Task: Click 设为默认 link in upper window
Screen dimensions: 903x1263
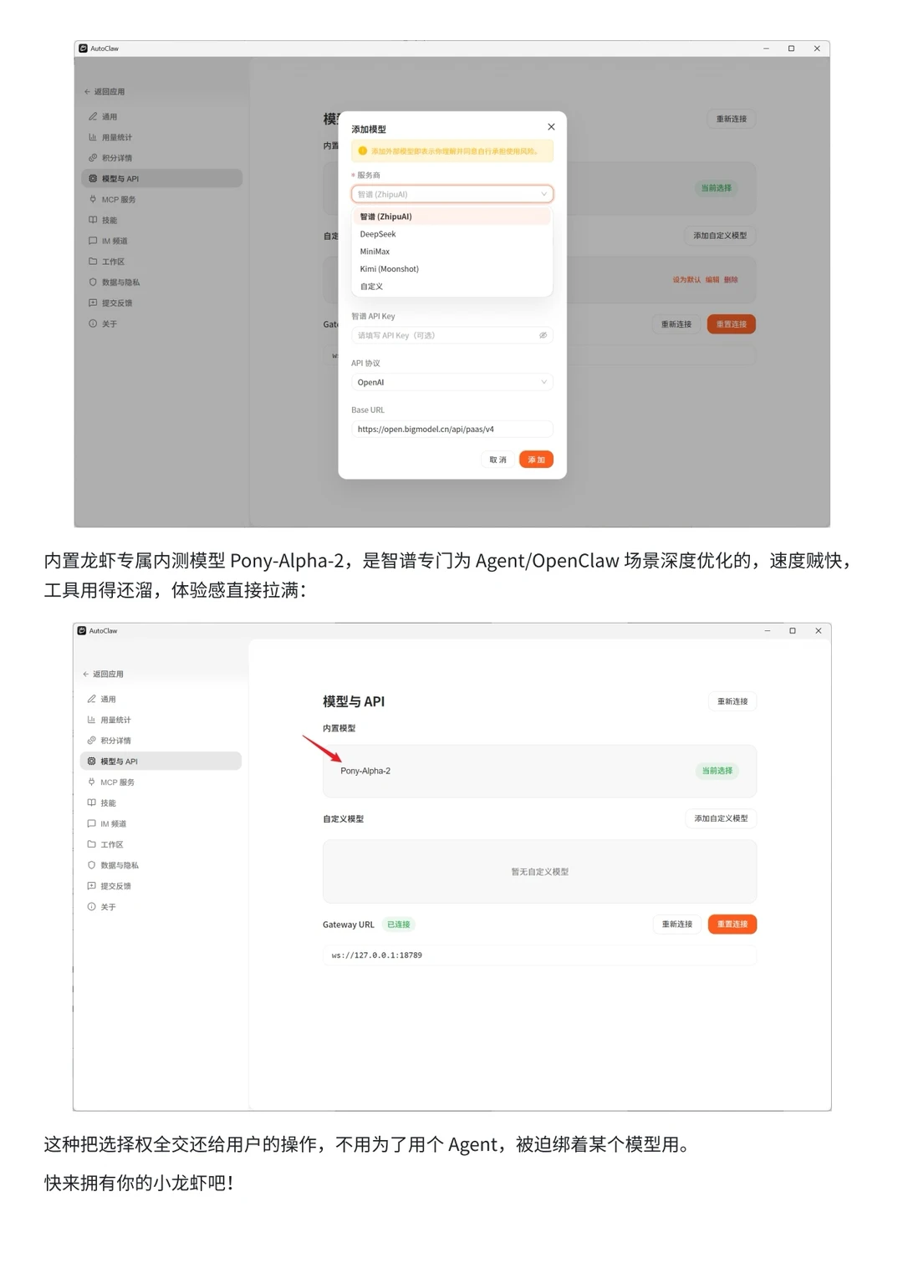Action: pyautogui.click(x=686, y=280)
